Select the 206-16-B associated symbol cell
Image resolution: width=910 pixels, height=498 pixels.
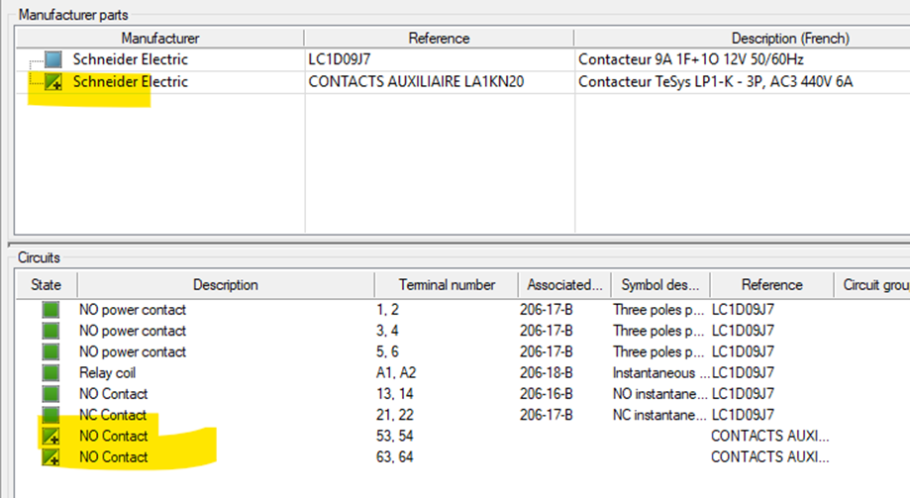[x=546, y=394]
